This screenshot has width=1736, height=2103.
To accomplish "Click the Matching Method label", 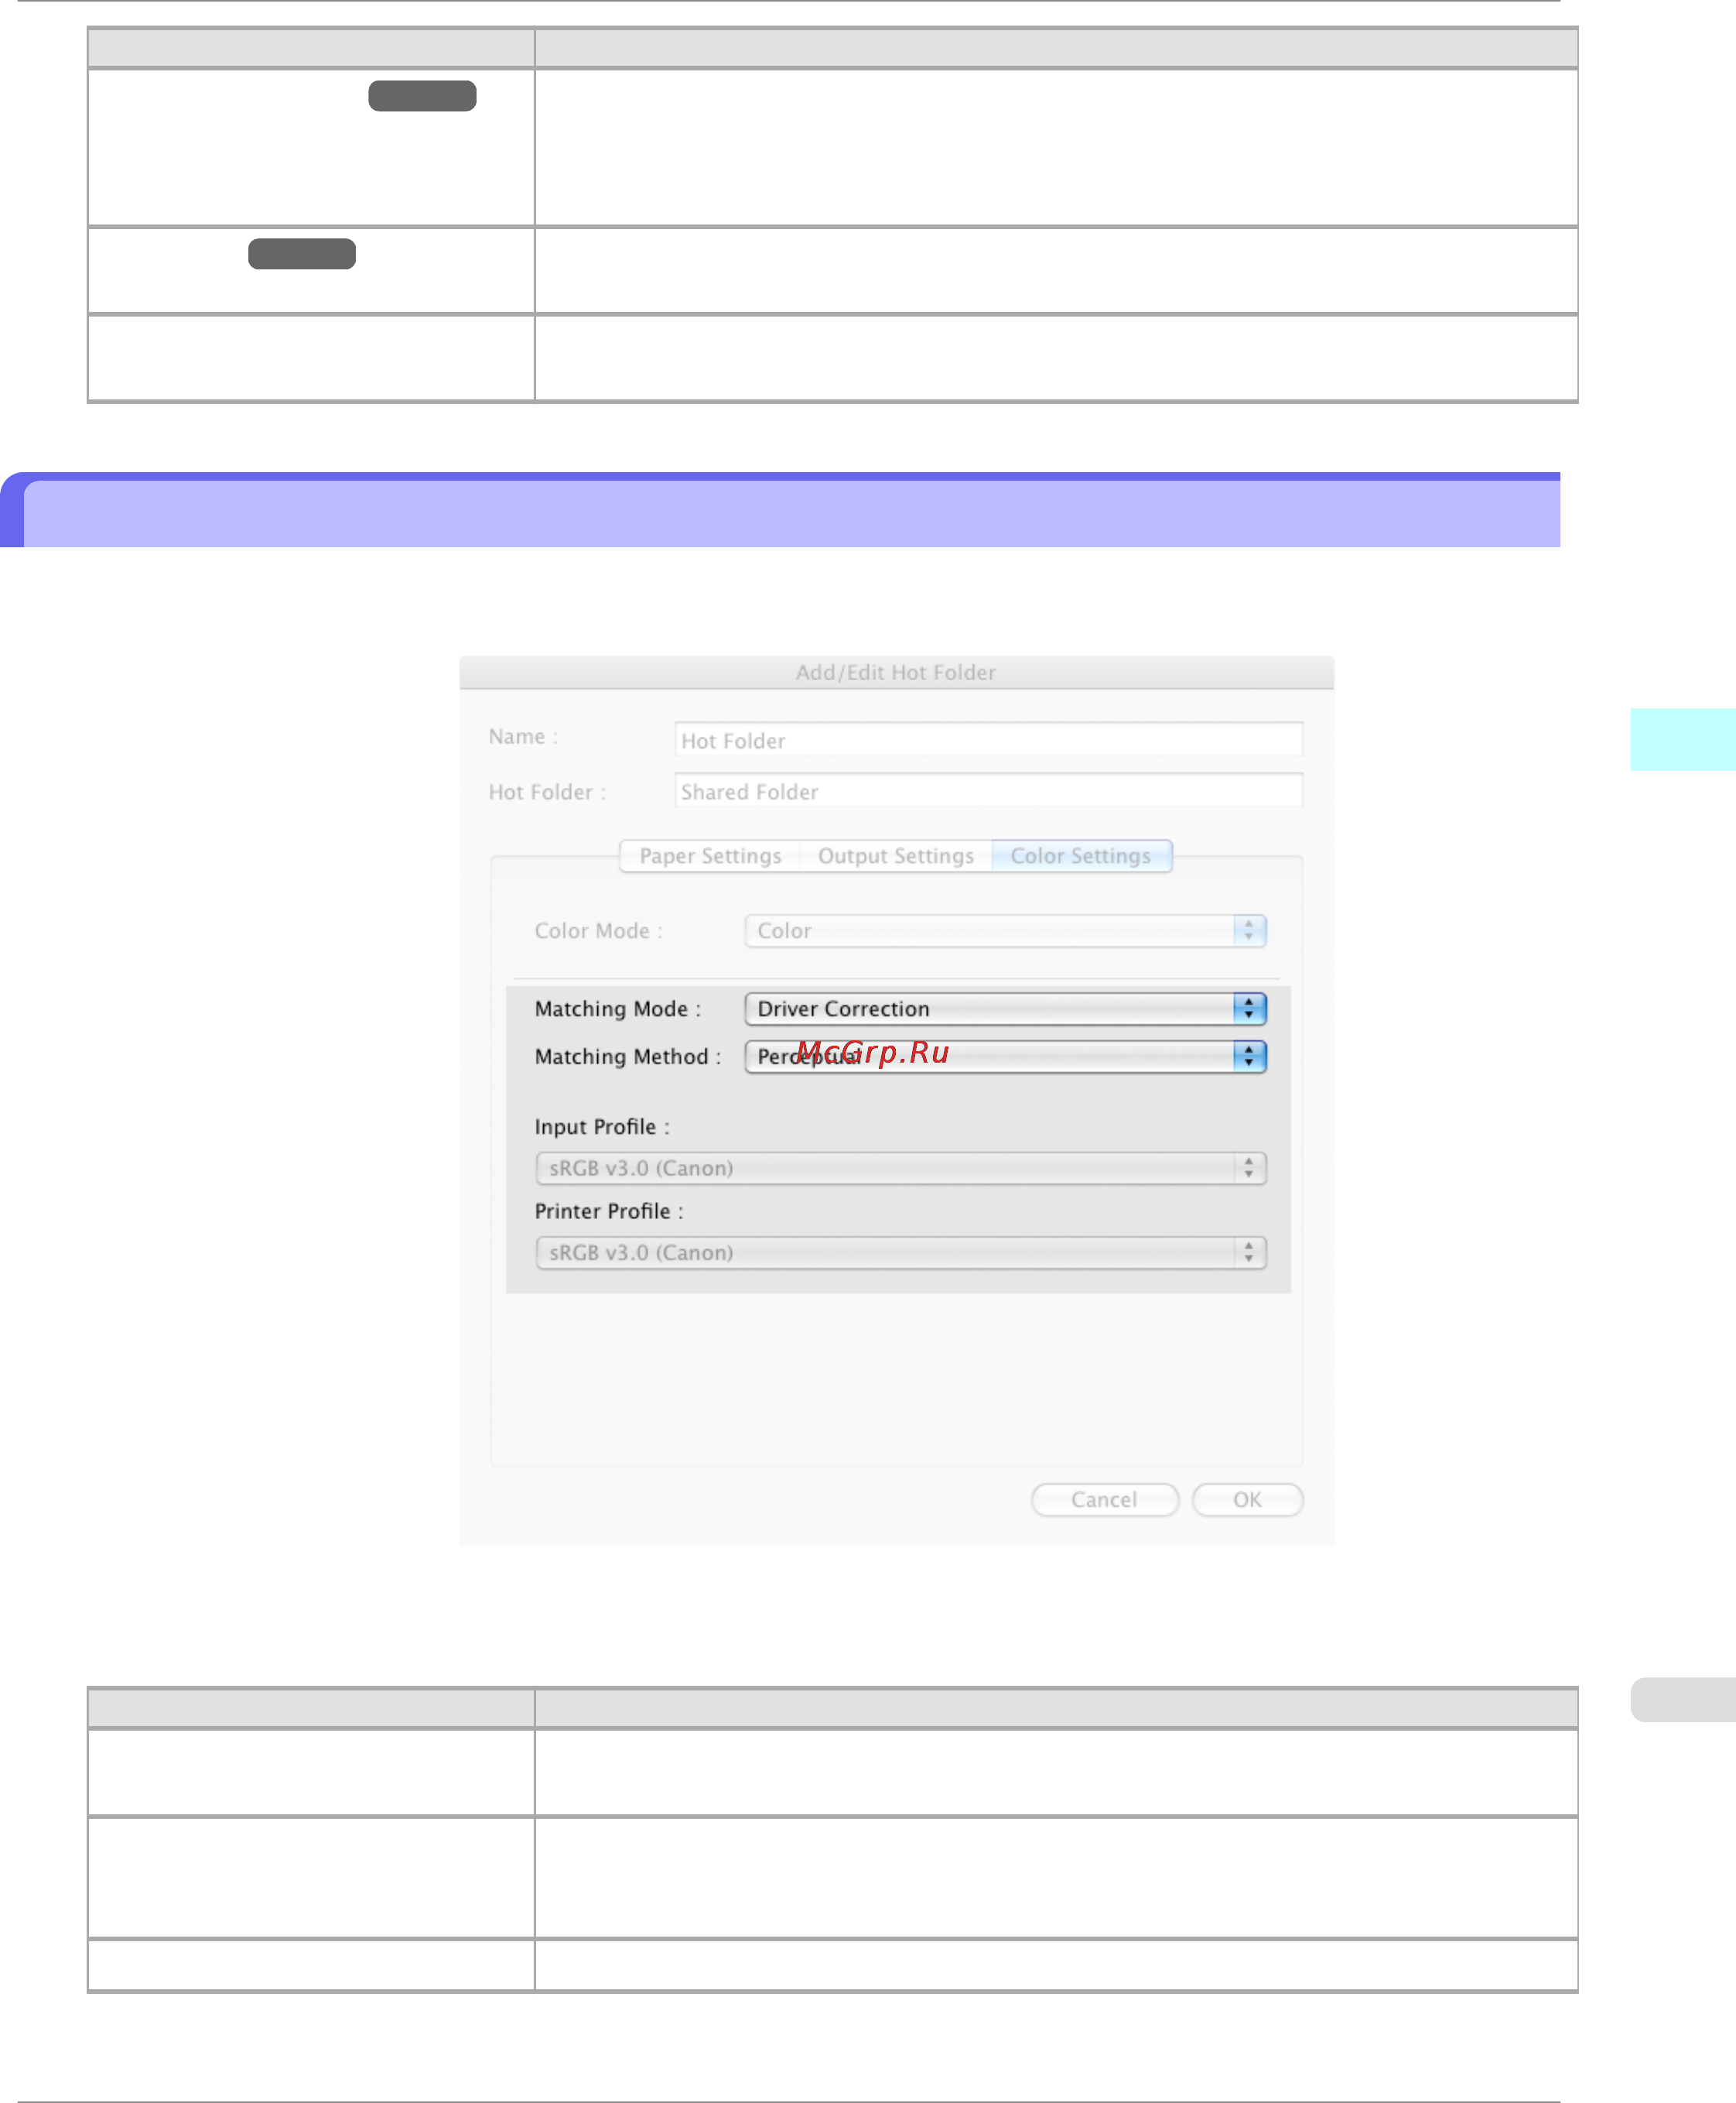I will tap(628, 1057).
